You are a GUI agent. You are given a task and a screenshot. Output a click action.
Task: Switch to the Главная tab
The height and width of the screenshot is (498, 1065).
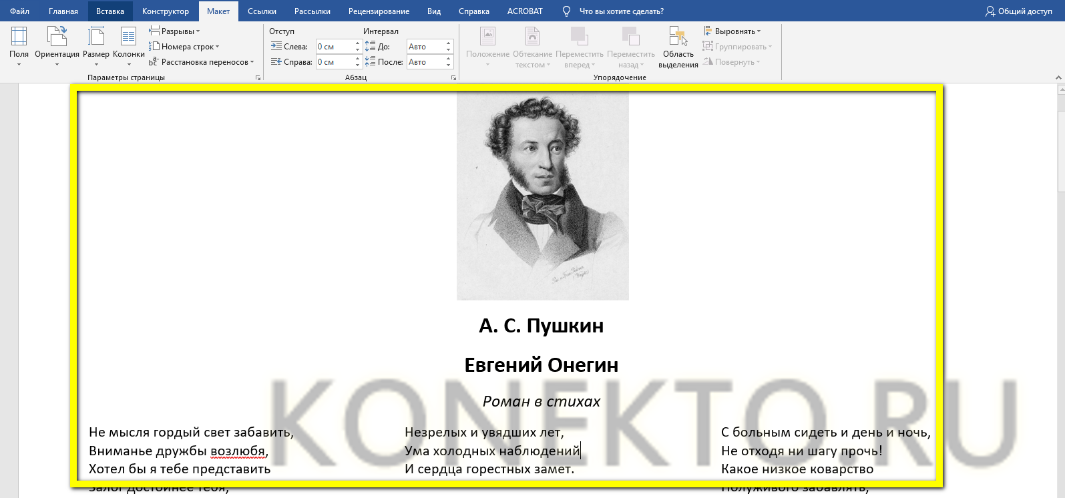tap(63, 11)
